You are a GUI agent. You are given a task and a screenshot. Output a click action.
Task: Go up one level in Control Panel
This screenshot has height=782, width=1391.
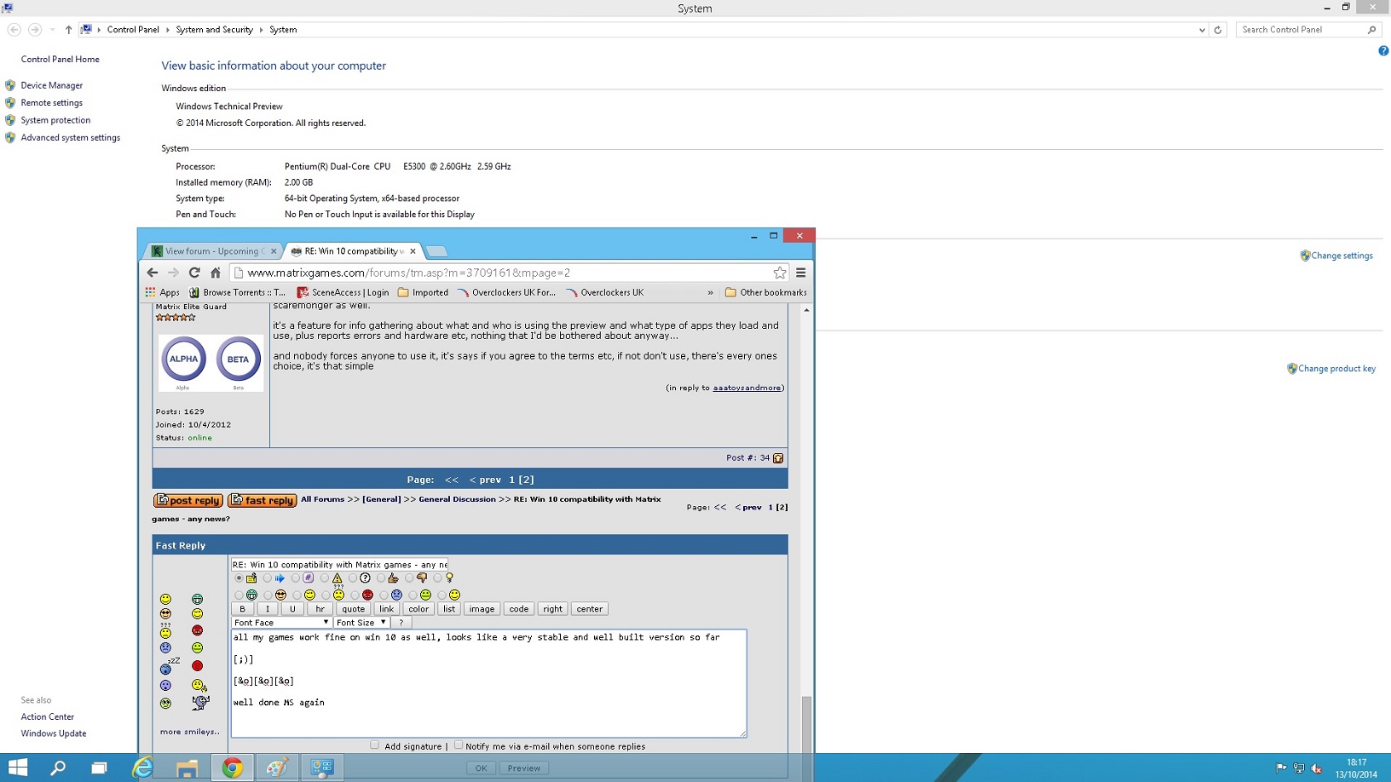(x=68, y=30)
